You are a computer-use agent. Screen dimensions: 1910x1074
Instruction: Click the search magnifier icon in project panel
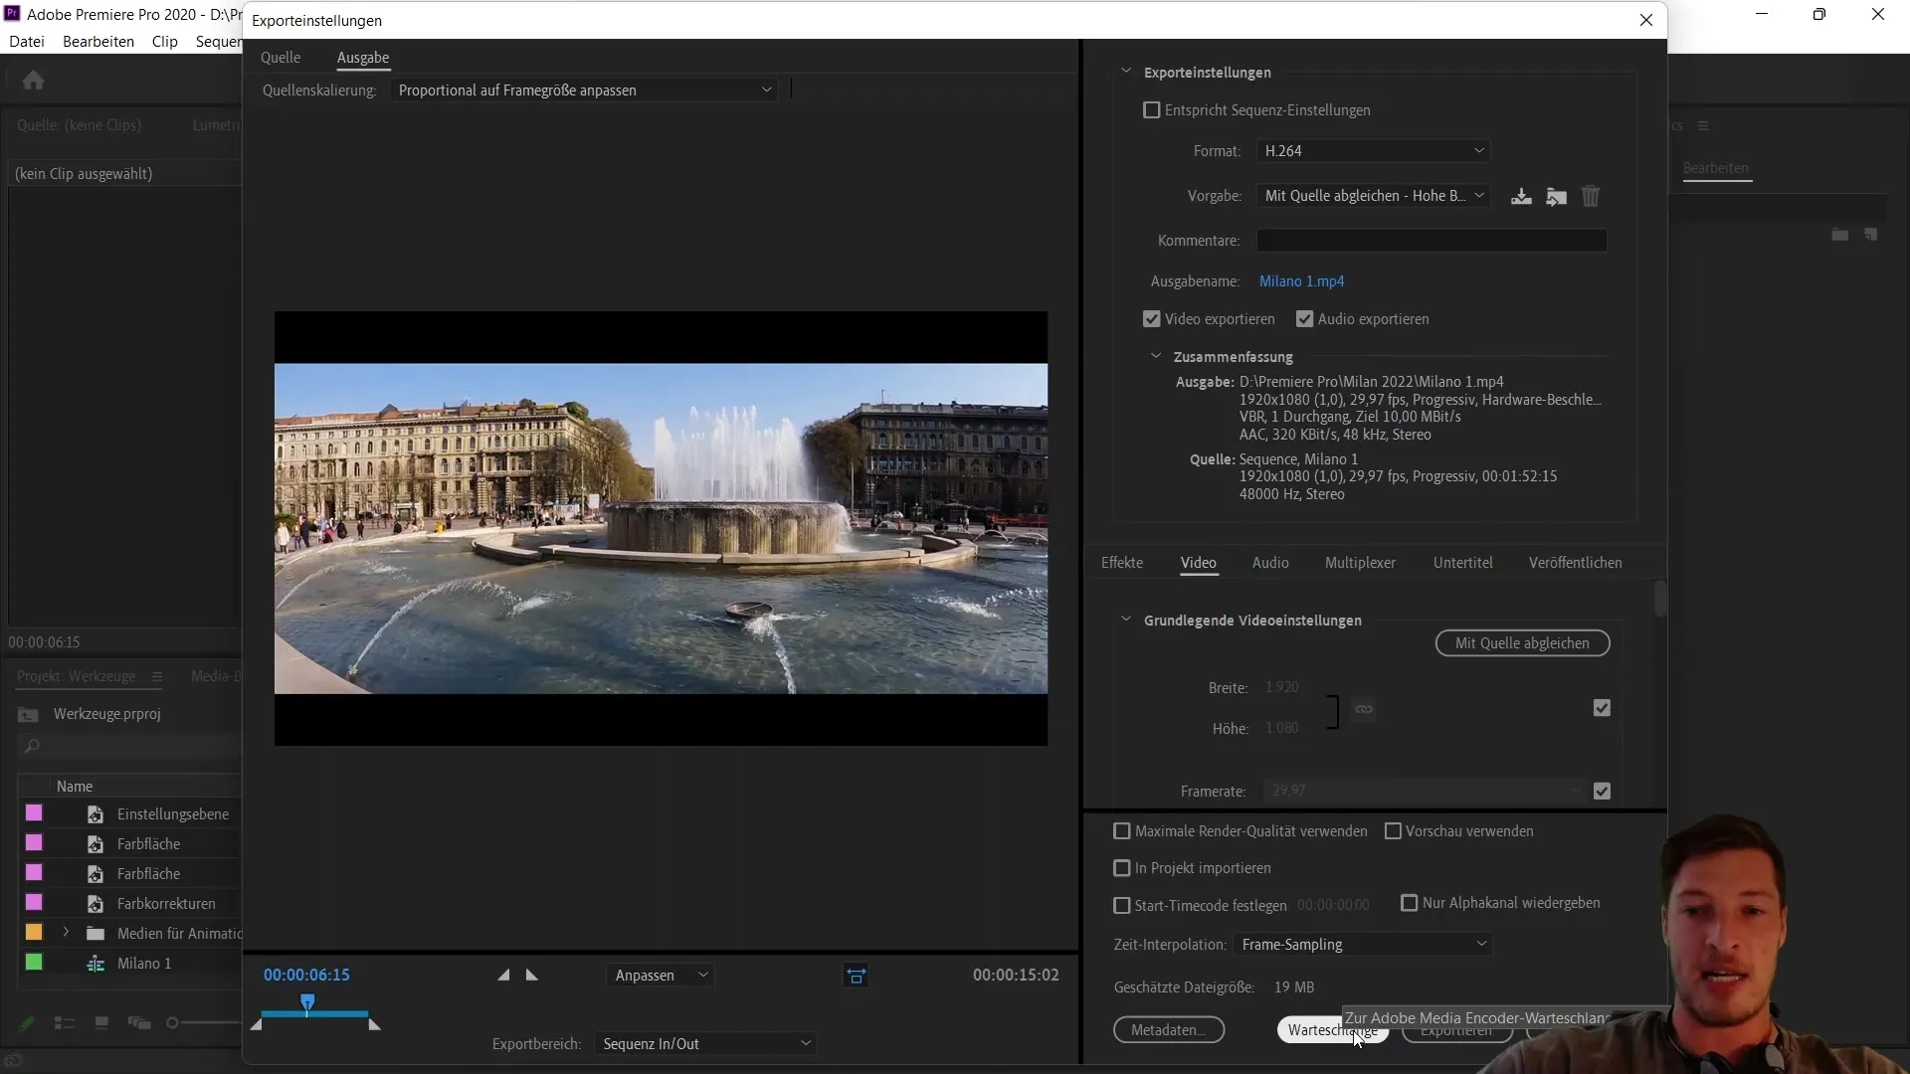[32, 746]
